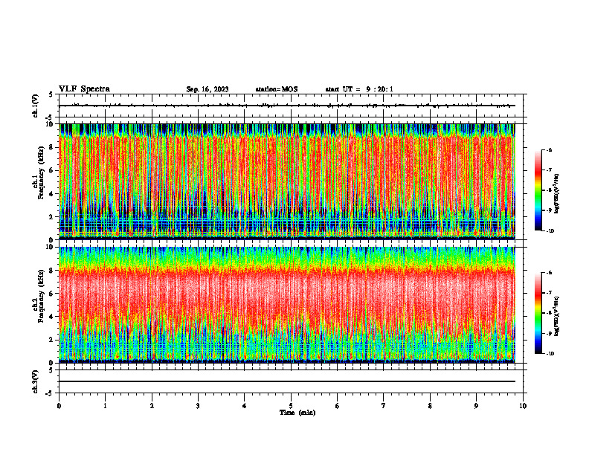Click the "start UT = 9 : 20: 1" text

click(x=359, y=89)
